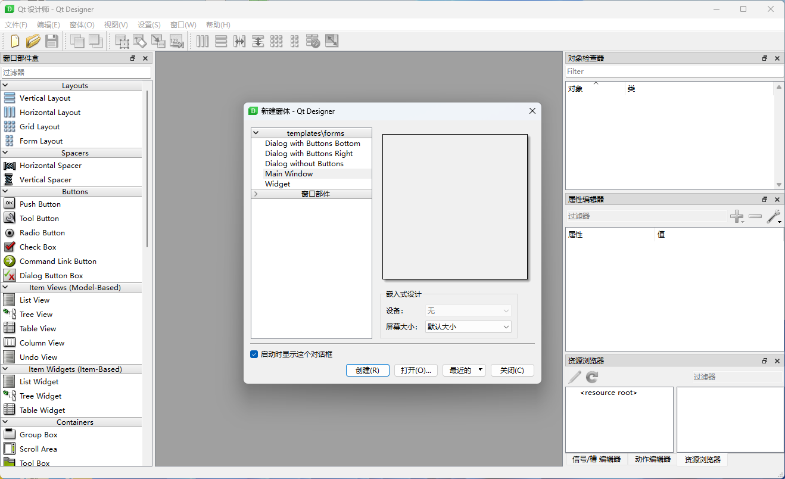Click the property editor 过滤器 field
The height and width of the screenshot is (479, 785).
click(x=646, y=216)
